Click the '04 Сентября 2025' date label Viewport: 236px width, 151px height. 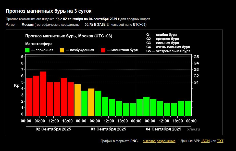pyautogui.click(x=164, y=129)
